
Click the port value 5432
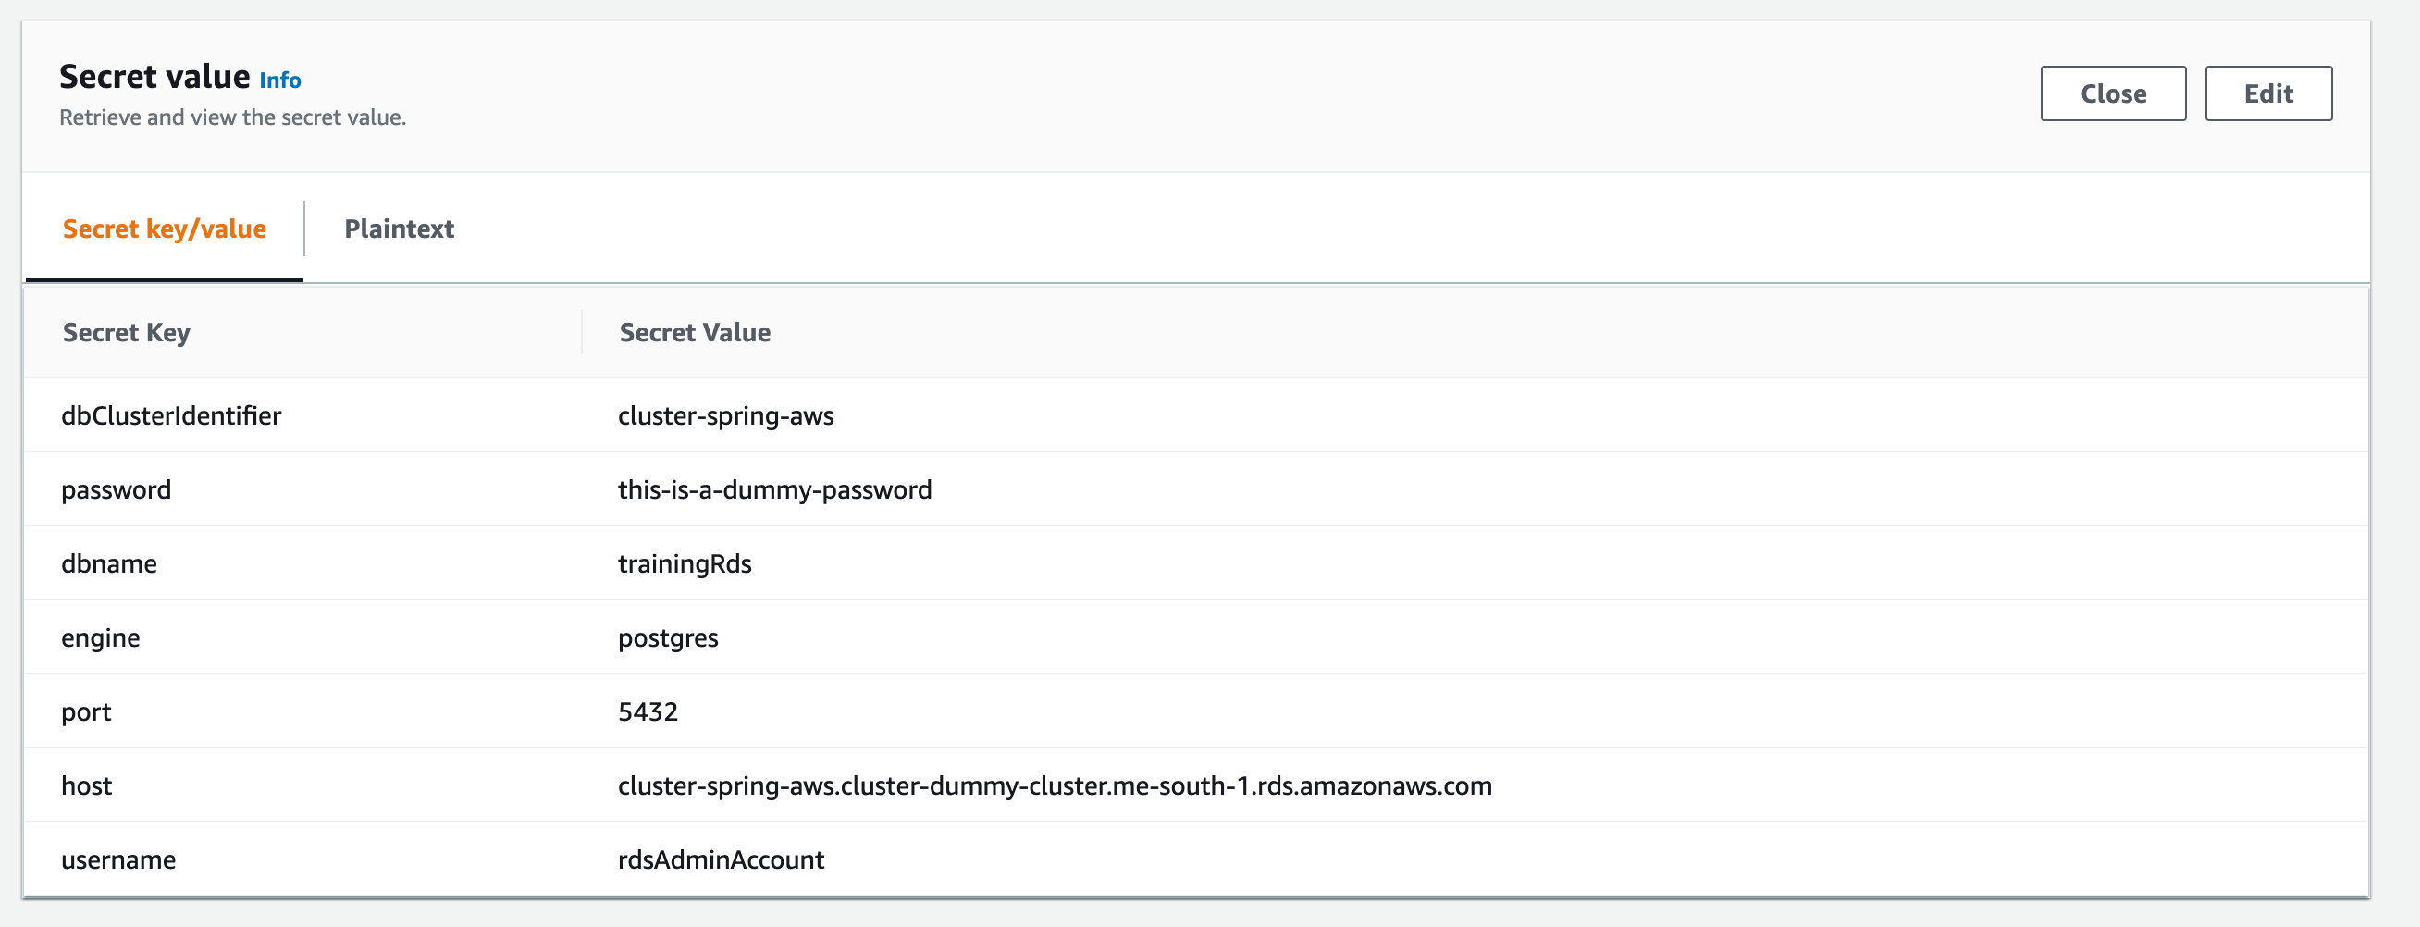[x=648, y=712]
